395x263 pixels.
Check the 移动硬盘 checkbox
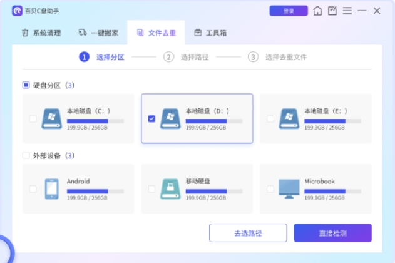coord(151,189)
